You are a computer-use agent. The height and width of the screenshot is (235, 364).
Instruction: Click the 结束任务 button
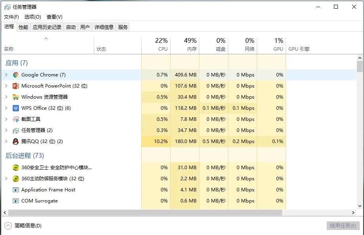click(x=343, y=225)
